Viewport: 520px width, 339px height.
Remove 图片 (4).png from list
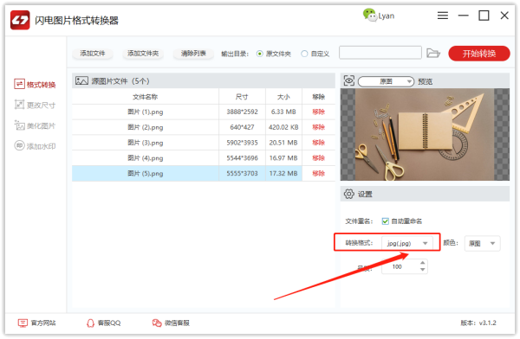click(318, 158)
